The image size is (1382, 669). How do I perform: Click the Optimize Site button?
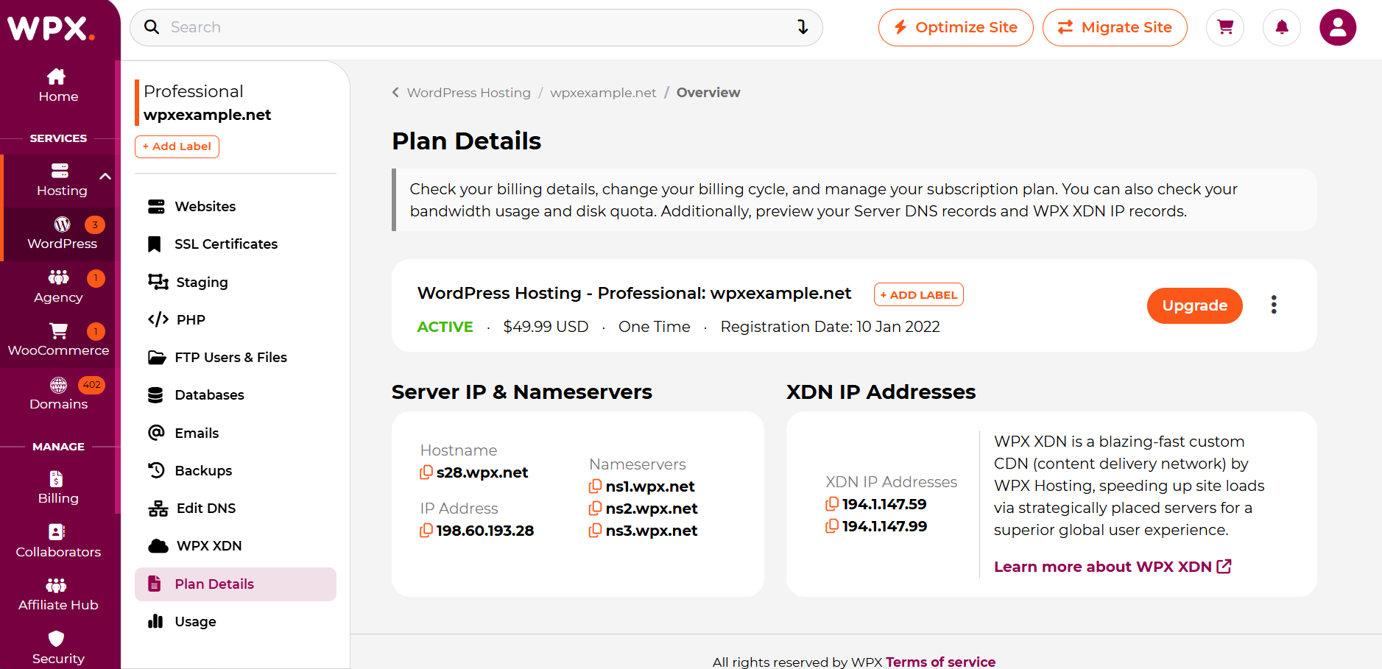pos(956,28)
